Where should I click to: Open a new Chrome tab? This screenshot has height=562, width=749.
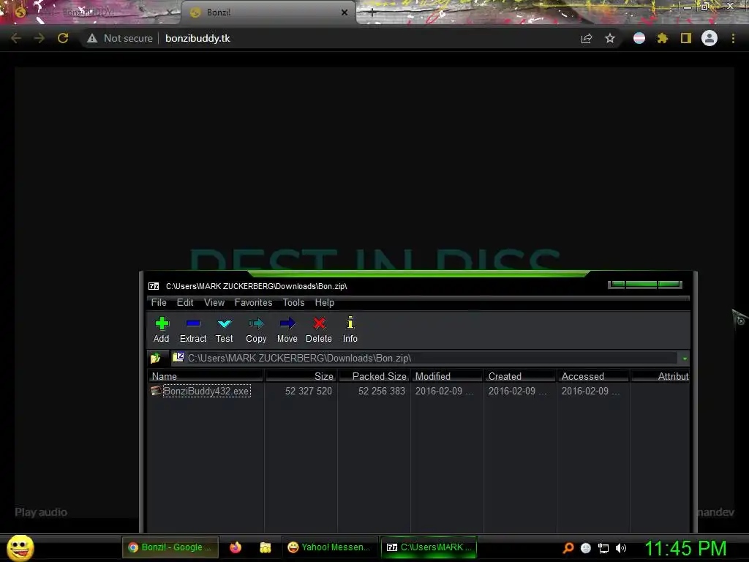(372, 12)
